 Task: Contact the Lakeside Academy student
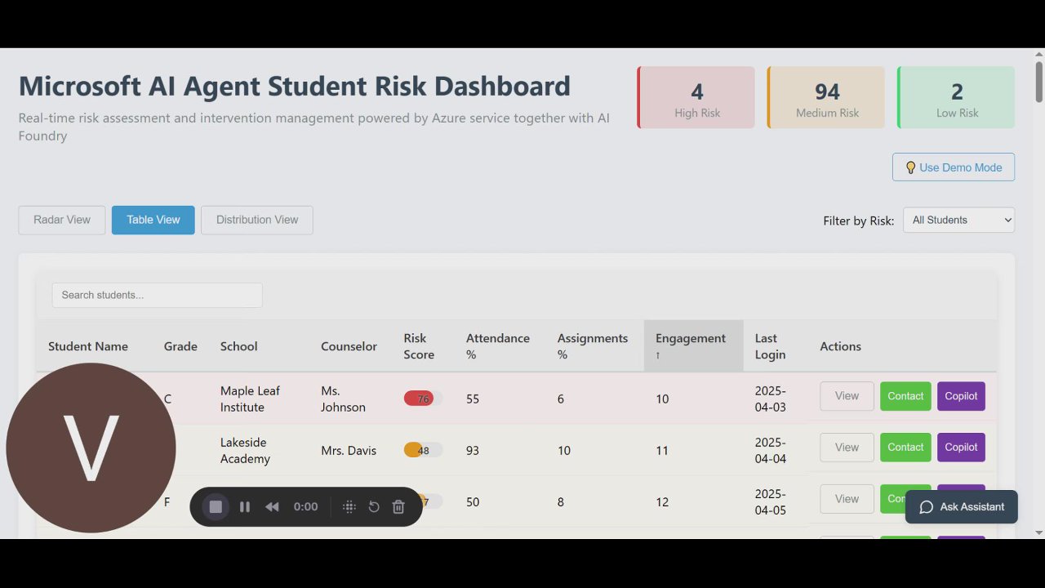coord(905,448)
